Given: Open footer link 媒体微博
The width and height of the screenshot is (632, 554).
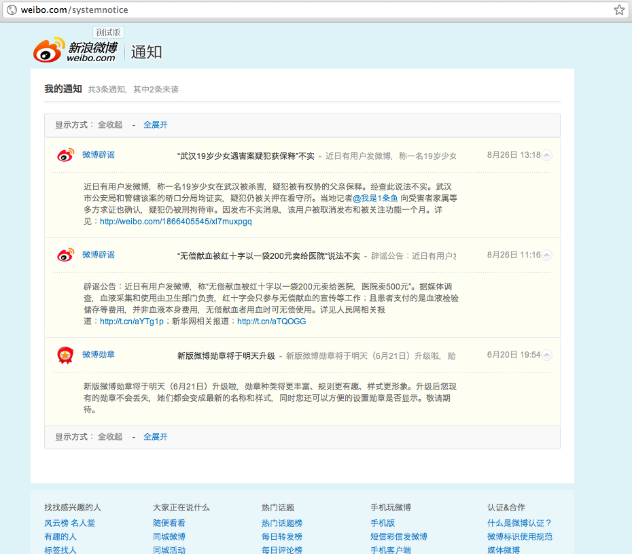Looking at the screenshot, I should pyautogui.click(x=504, y=551).
